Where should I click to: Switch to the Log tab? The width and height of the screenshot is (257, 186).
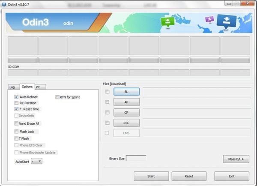coord(12,87)
